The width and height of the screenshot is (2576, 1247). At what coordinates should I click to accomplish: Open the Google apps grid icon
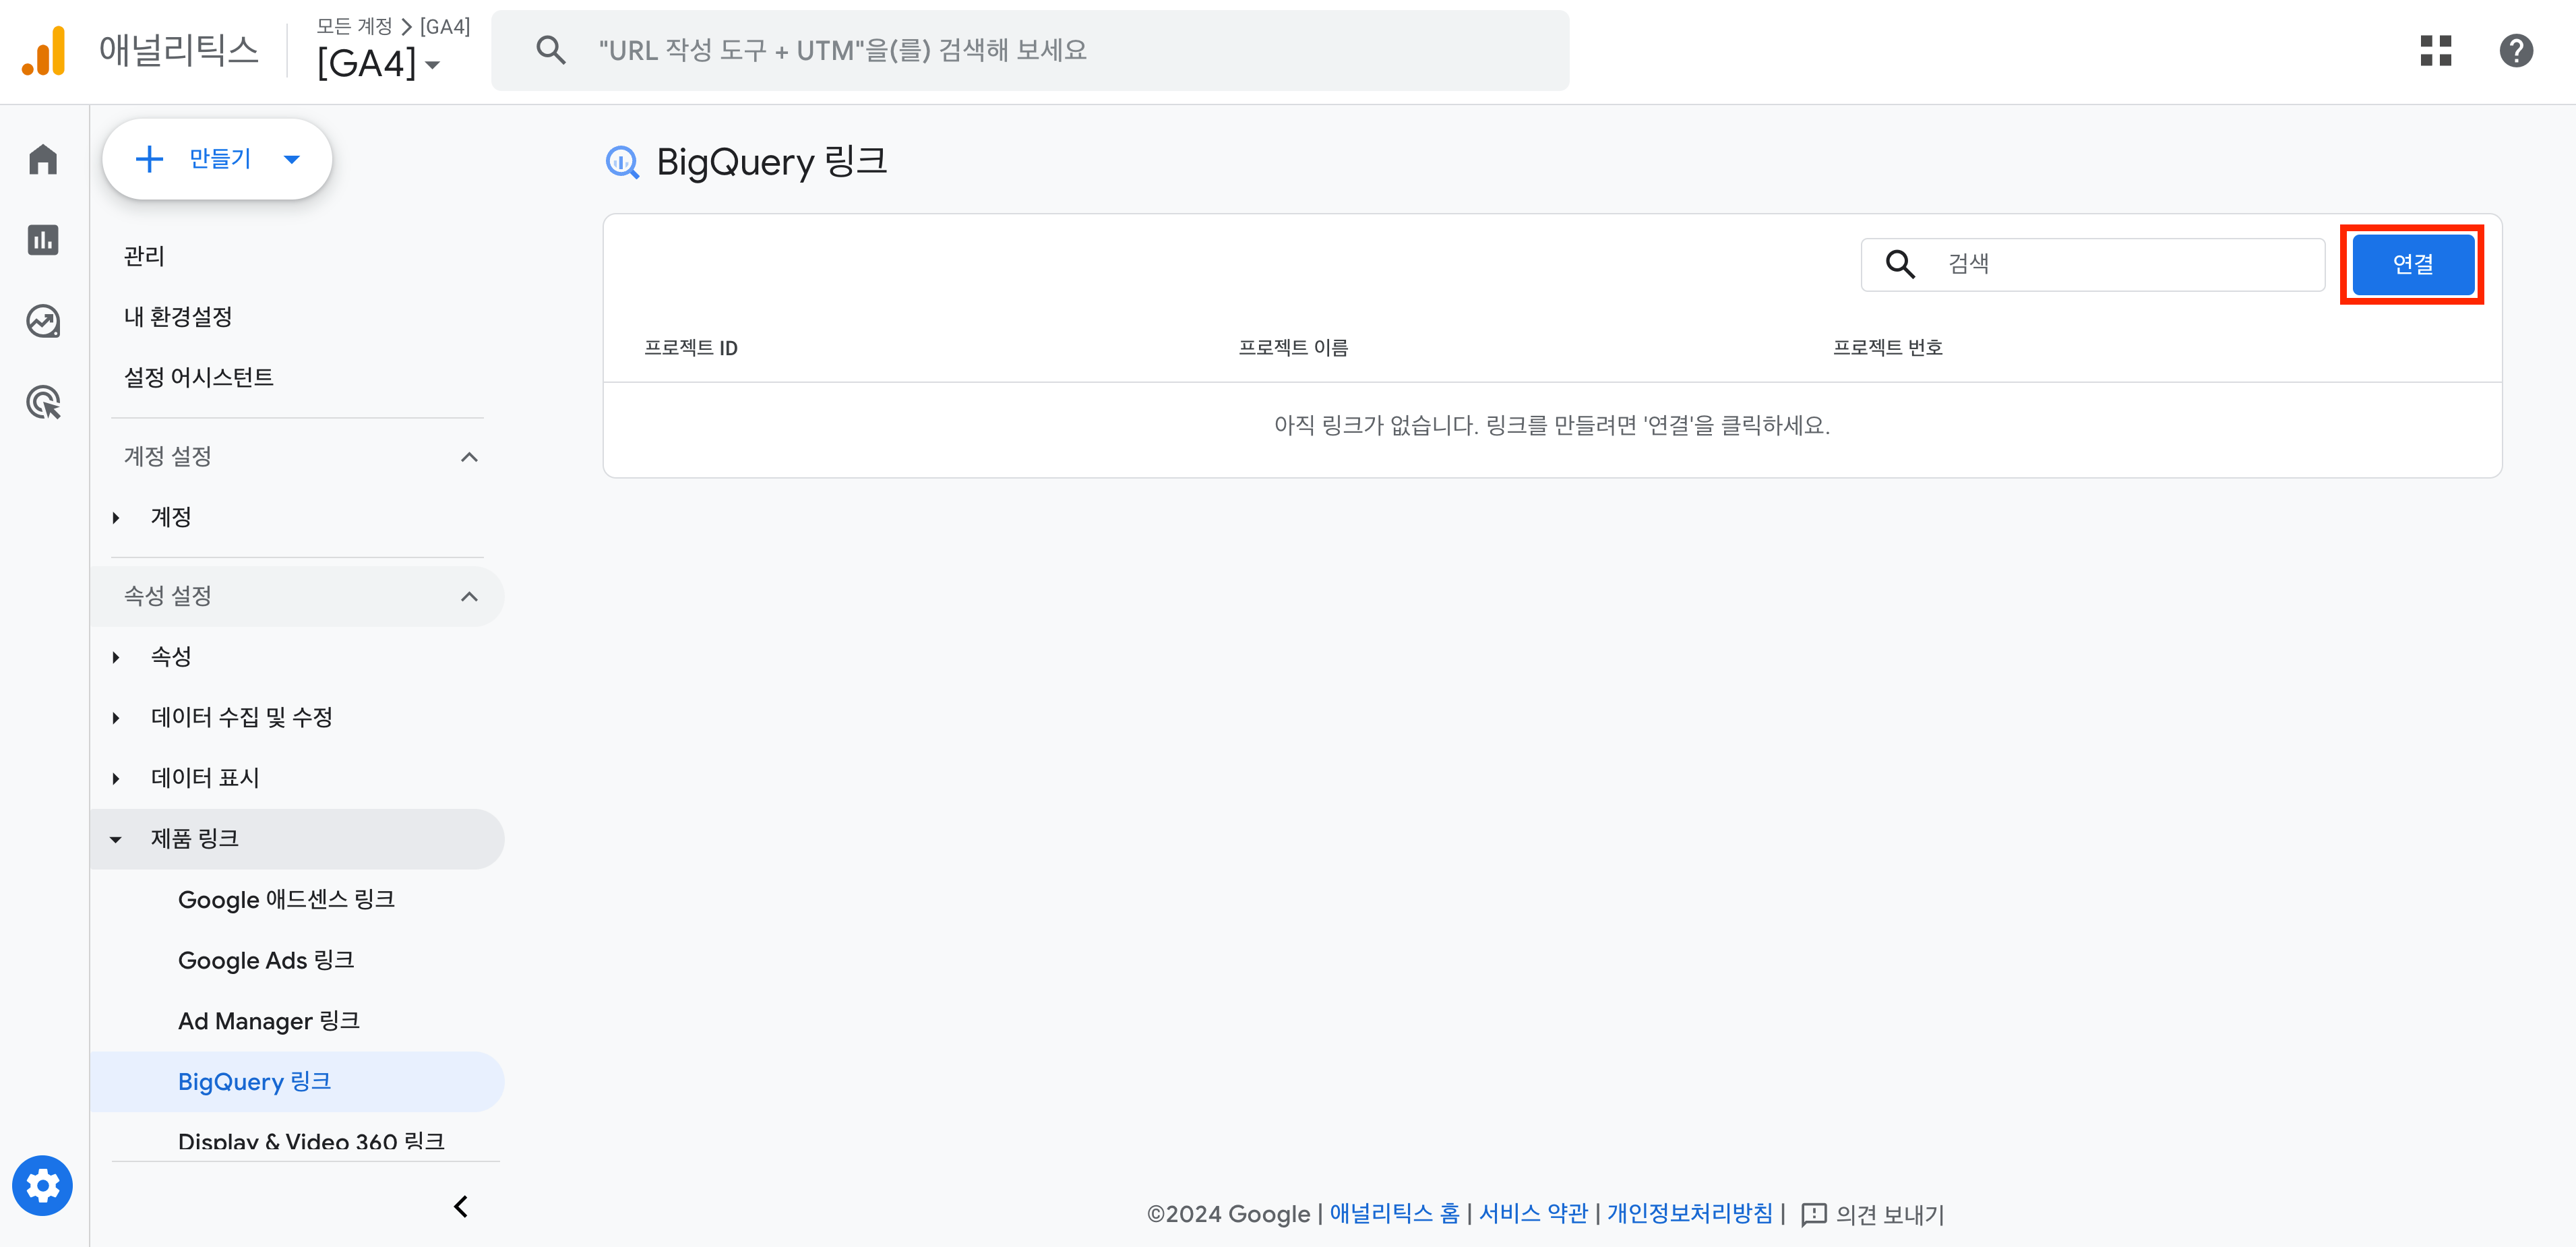pos(2436,51)
